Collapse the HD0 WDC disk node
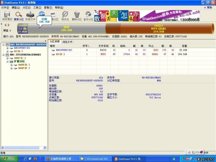This screenshot has height=162, width=216. [3, 45]
